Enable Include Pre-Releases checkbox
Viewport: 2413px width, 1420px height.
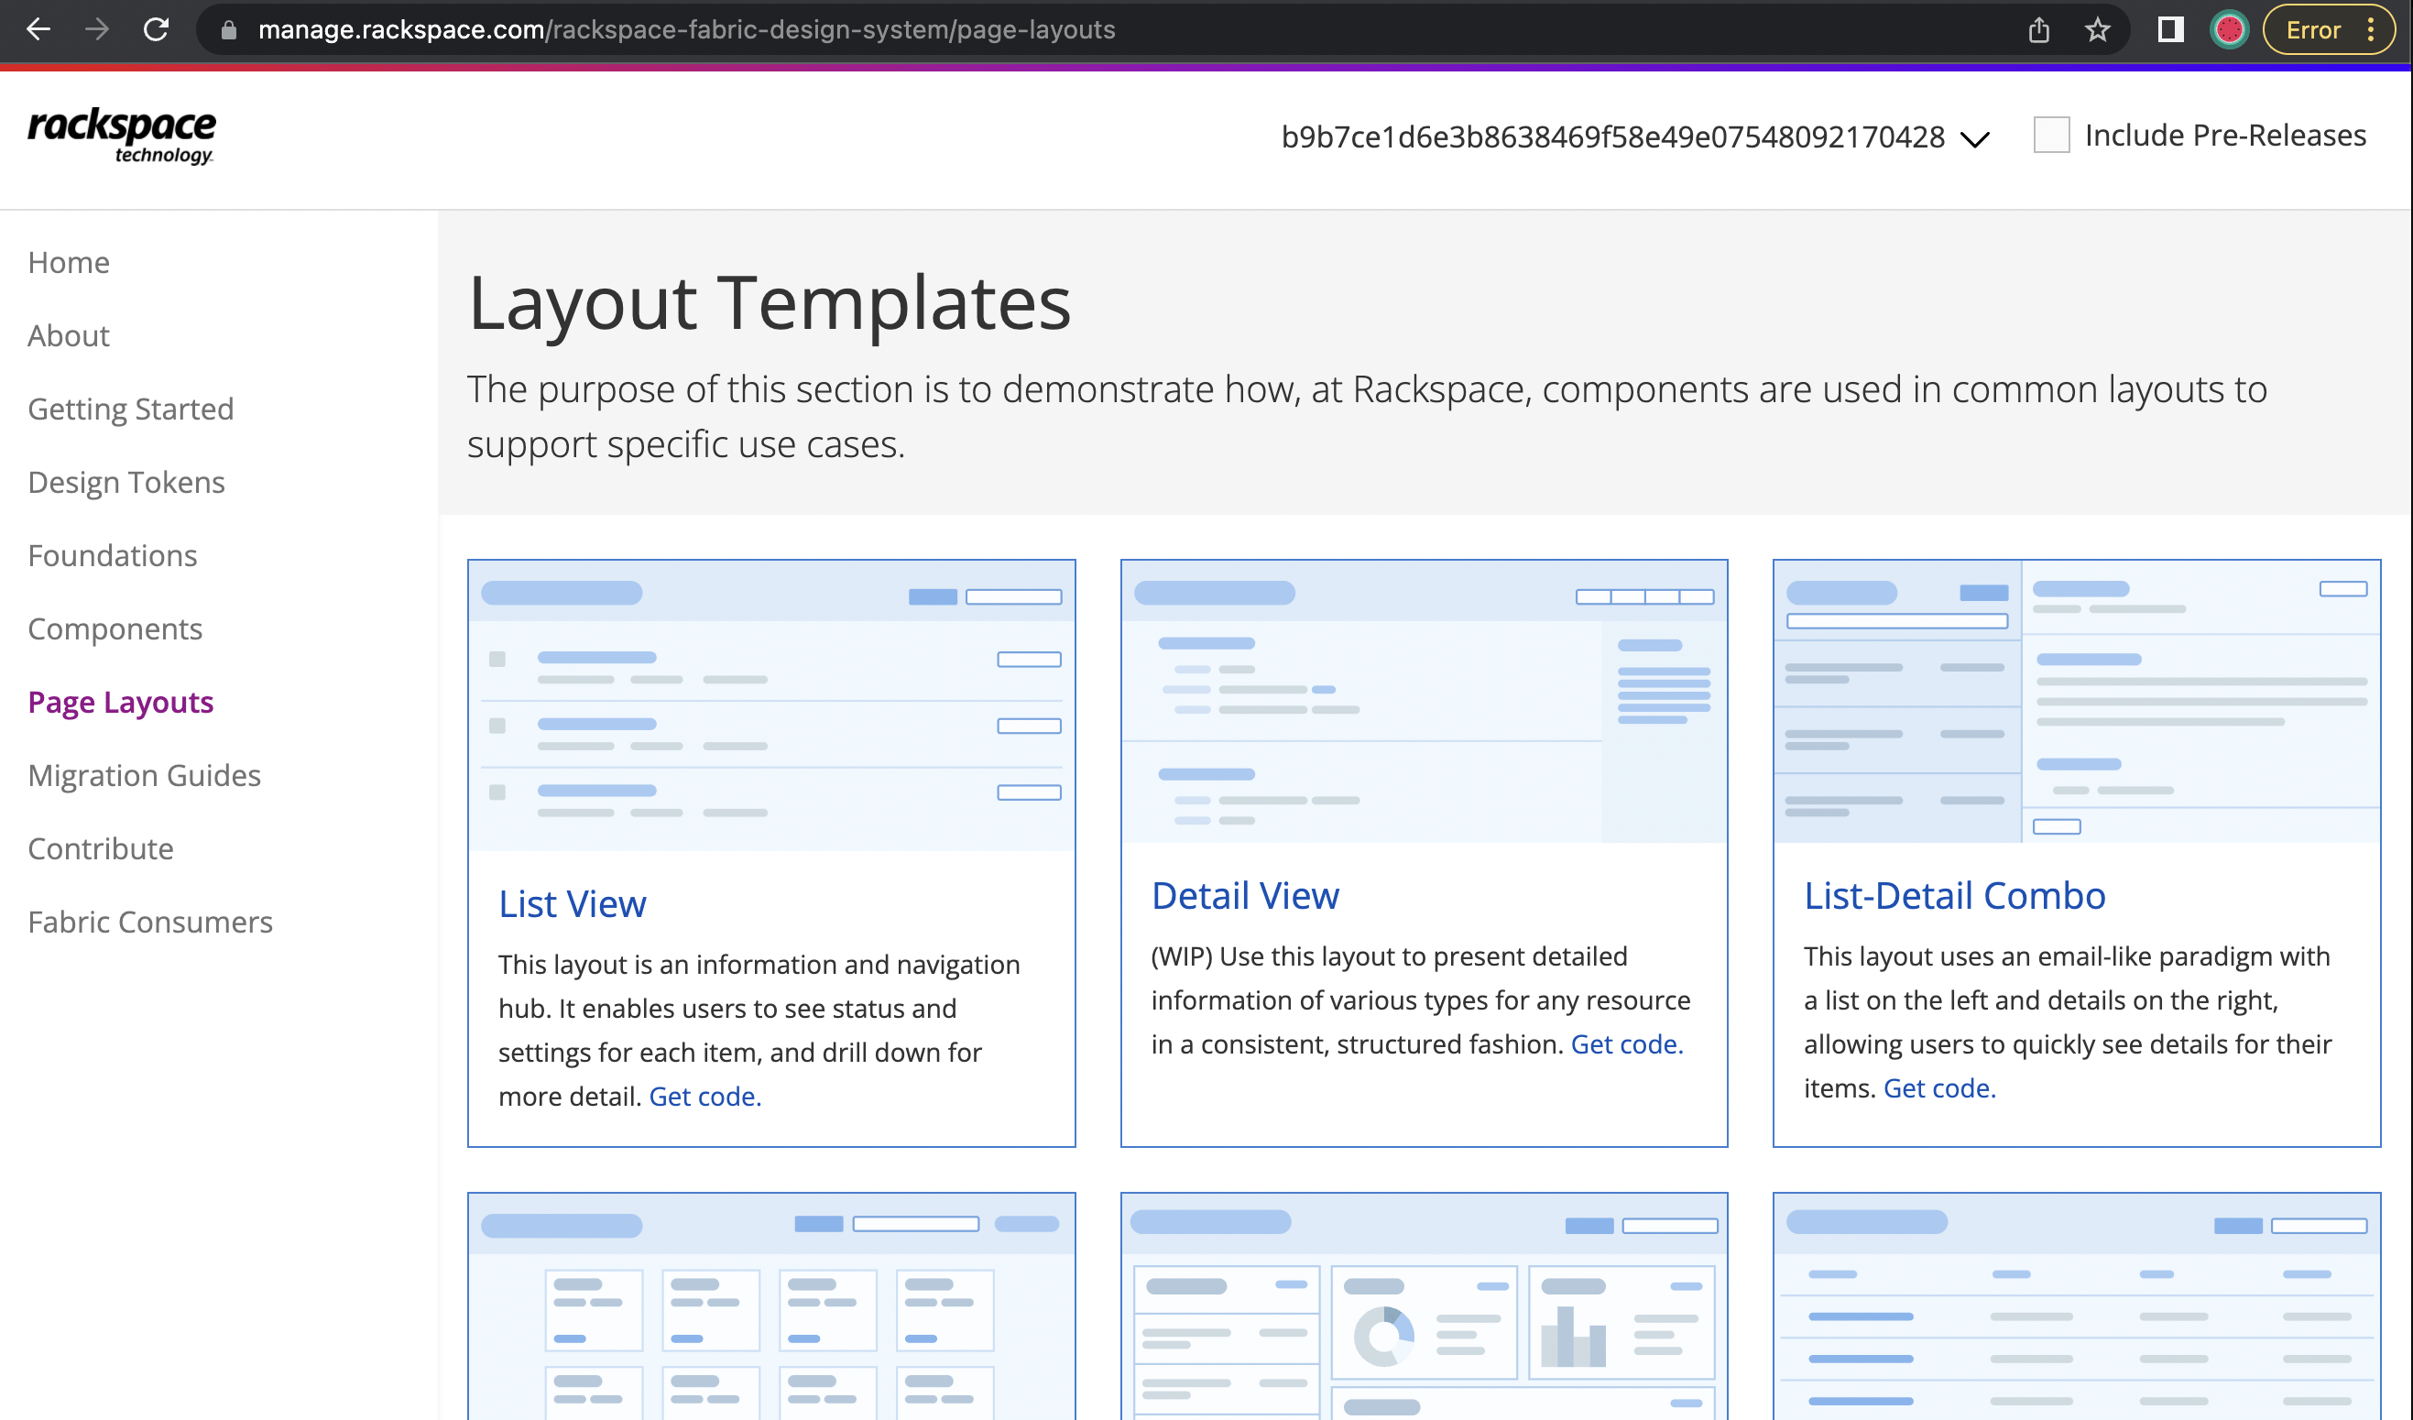2051,135
